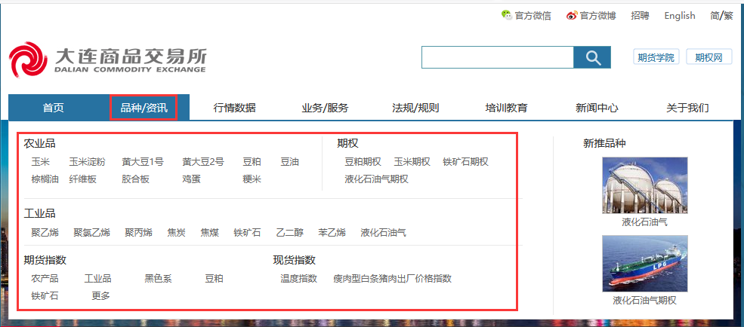Image resolution: width=744 pixels, height=327 pixels.
Task: Open the LPG storage tanks thumbnail
Action: click(644, 185)
